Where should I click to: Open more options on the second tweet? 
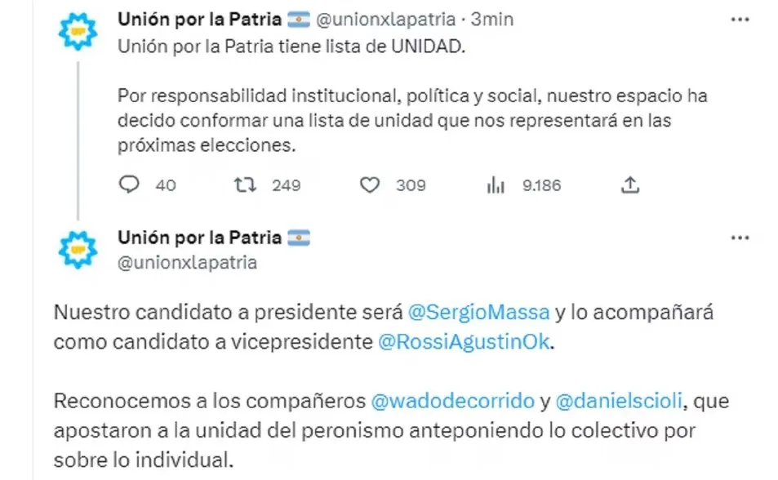pos(739,238)
